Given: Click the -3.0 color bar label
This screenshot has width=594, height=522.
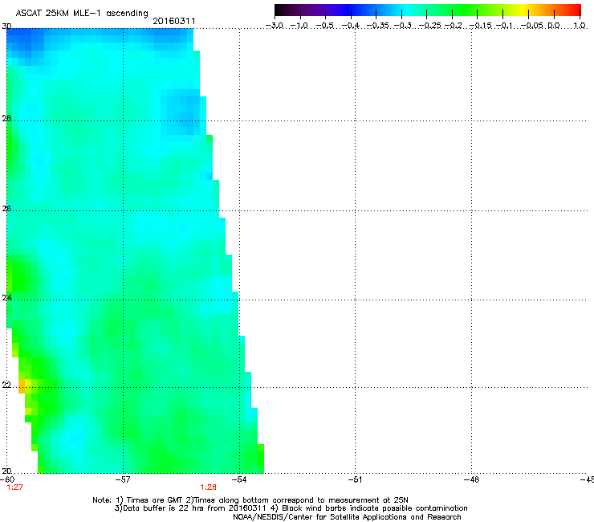Looking at the screenshot, I should [x=275, y=26].
